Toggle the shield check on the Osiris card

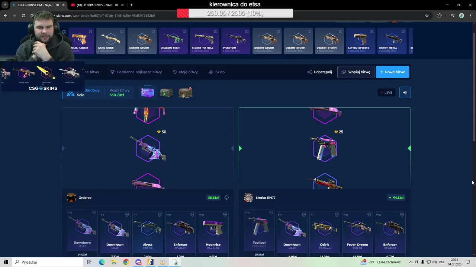click(337, 214)
